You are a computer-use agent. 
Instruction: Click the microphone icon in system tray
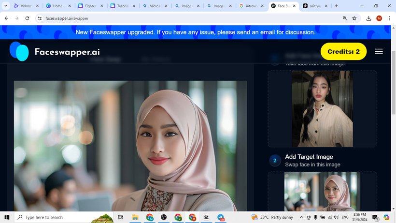pyautogui.click(x=315, y=217)
